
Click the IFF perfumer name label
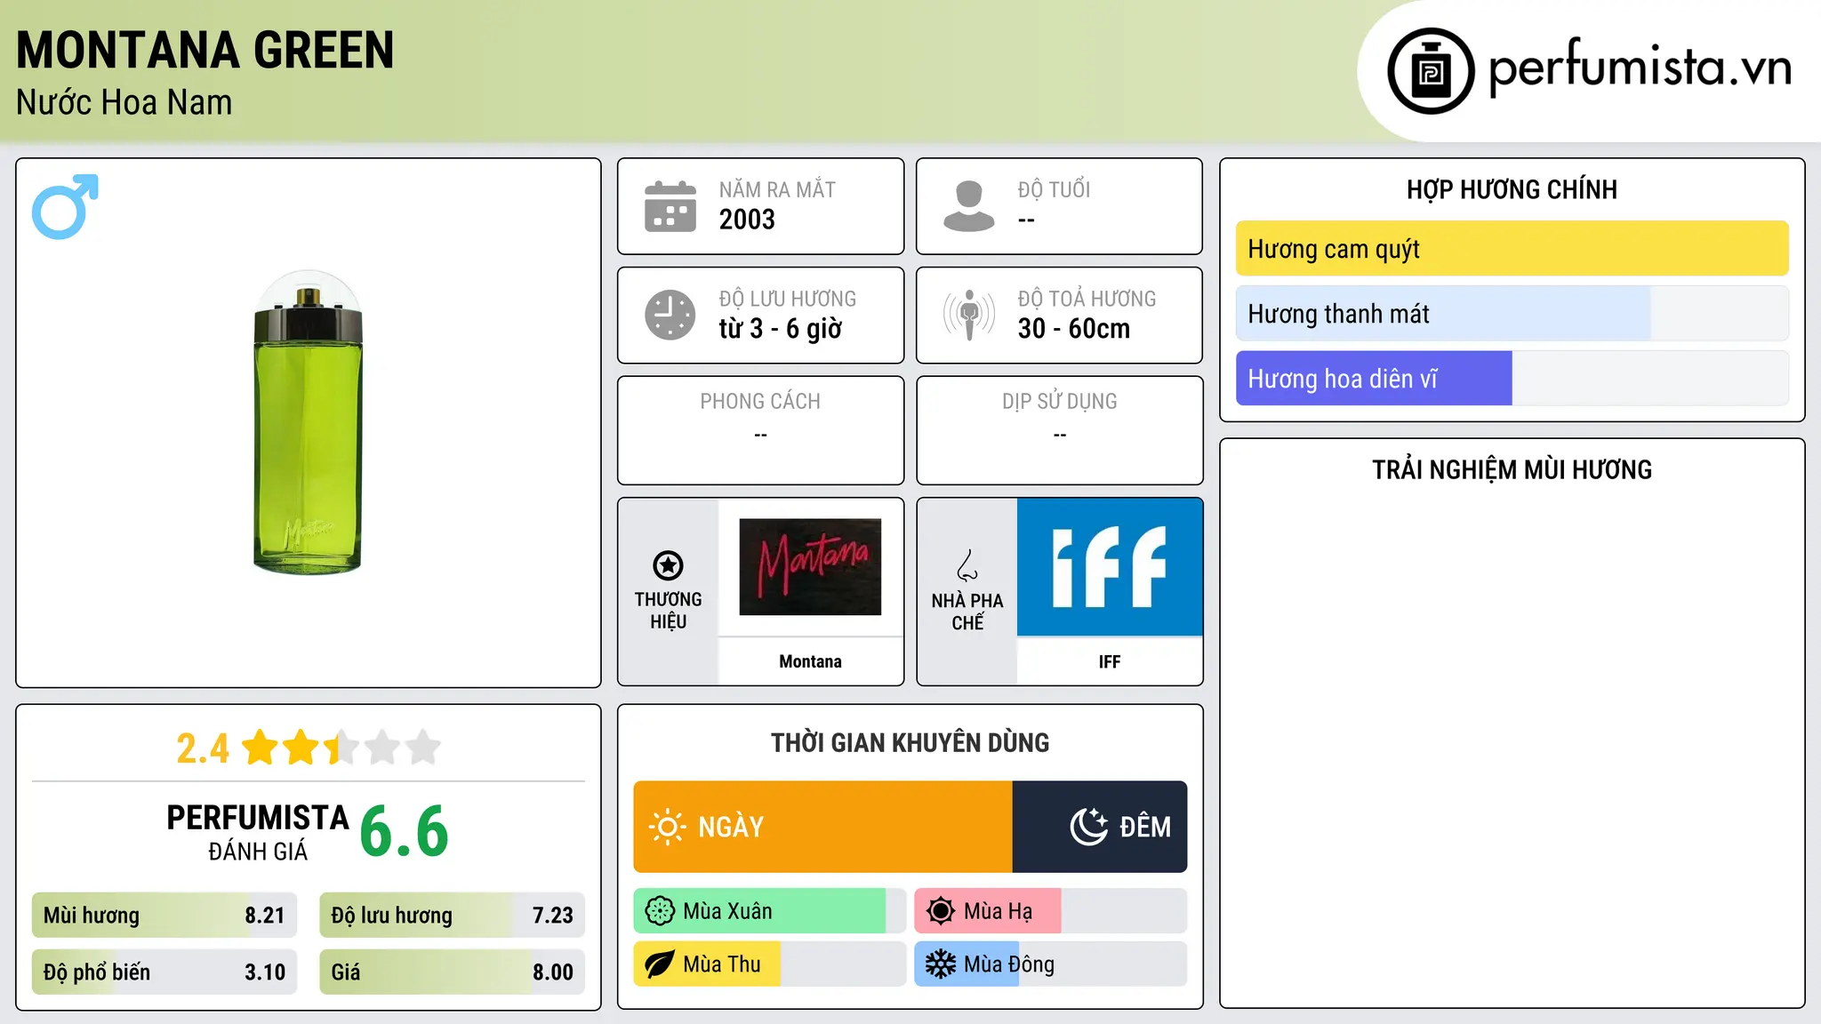point(1110,661)
